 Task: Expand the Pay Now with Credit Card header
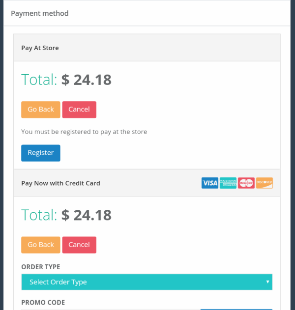[x=147, y=183]
